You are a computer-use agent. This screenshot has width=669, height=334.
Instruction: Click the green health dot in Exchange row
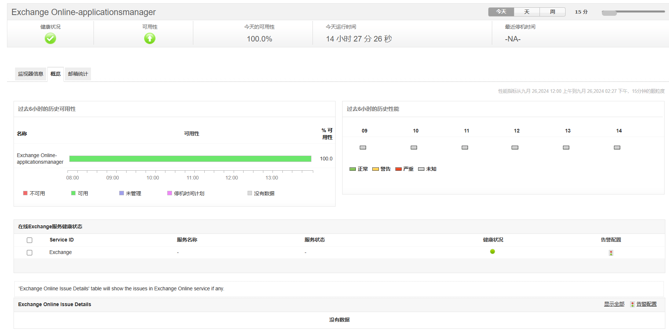tap(493, 251)
